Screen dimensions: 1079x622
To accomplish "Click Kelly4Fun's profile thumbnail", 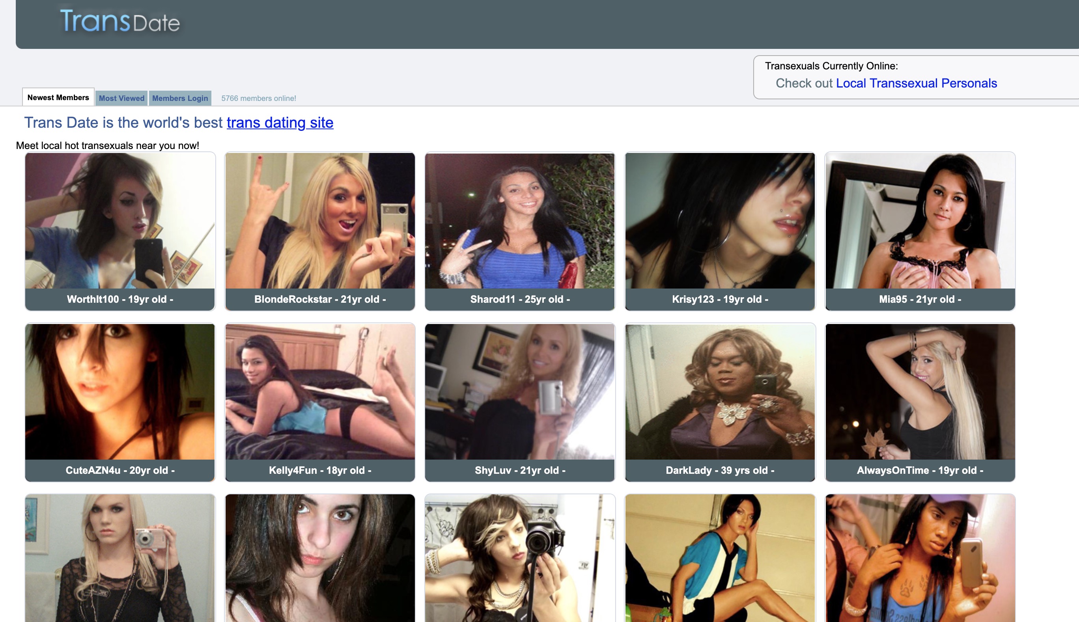I will pos(320,392).
